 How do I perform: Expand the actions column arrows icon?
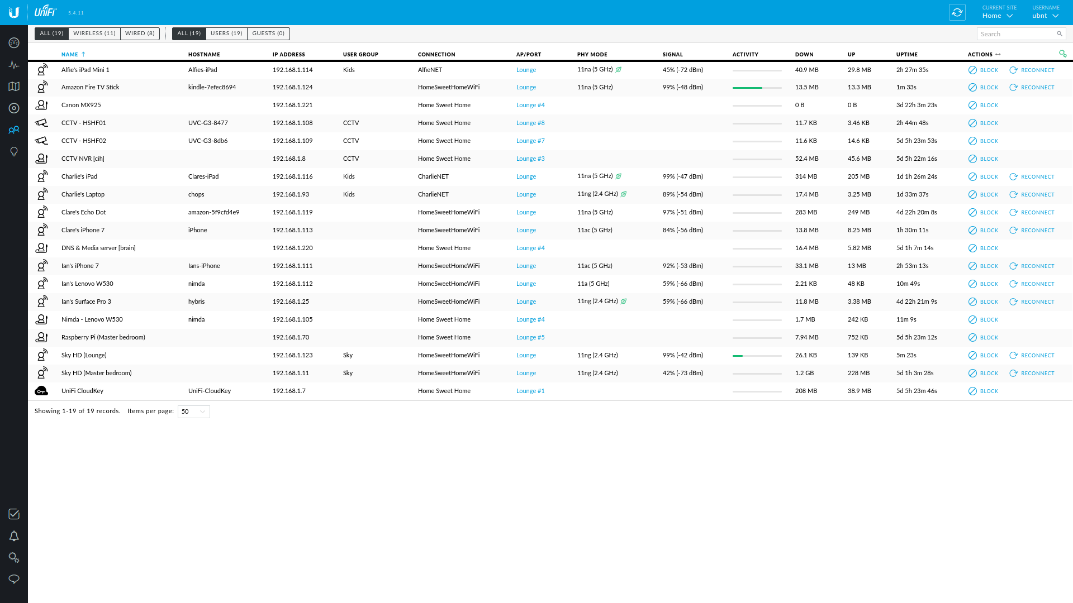(x=998, y=54)
